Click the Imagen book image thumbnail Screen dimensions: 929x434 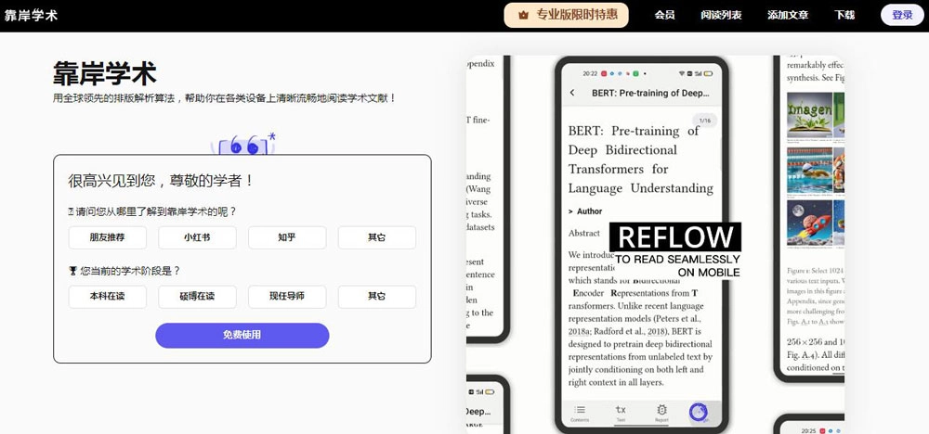(807, 115)
